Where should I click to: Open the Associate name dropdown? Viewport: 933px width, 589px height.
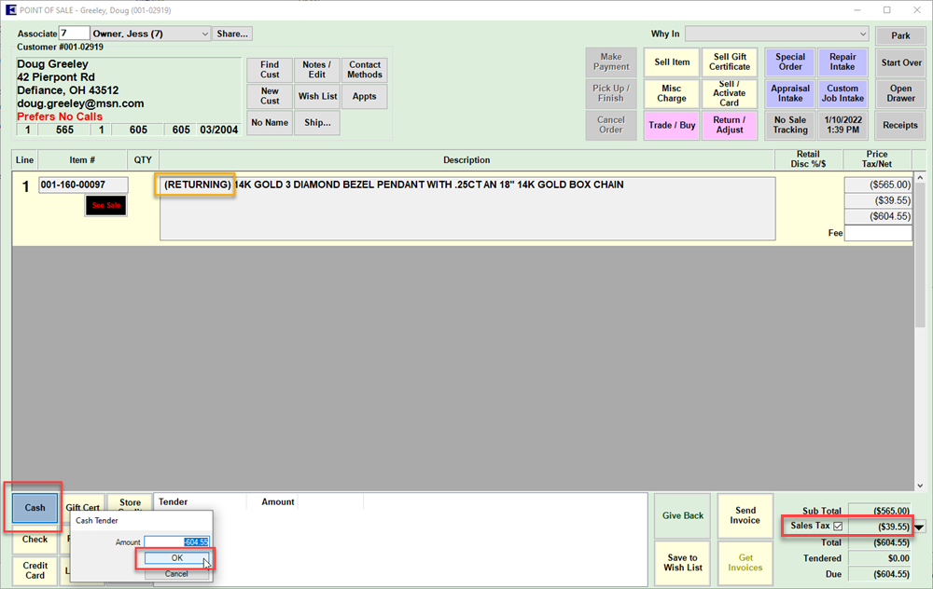[204, 34]
